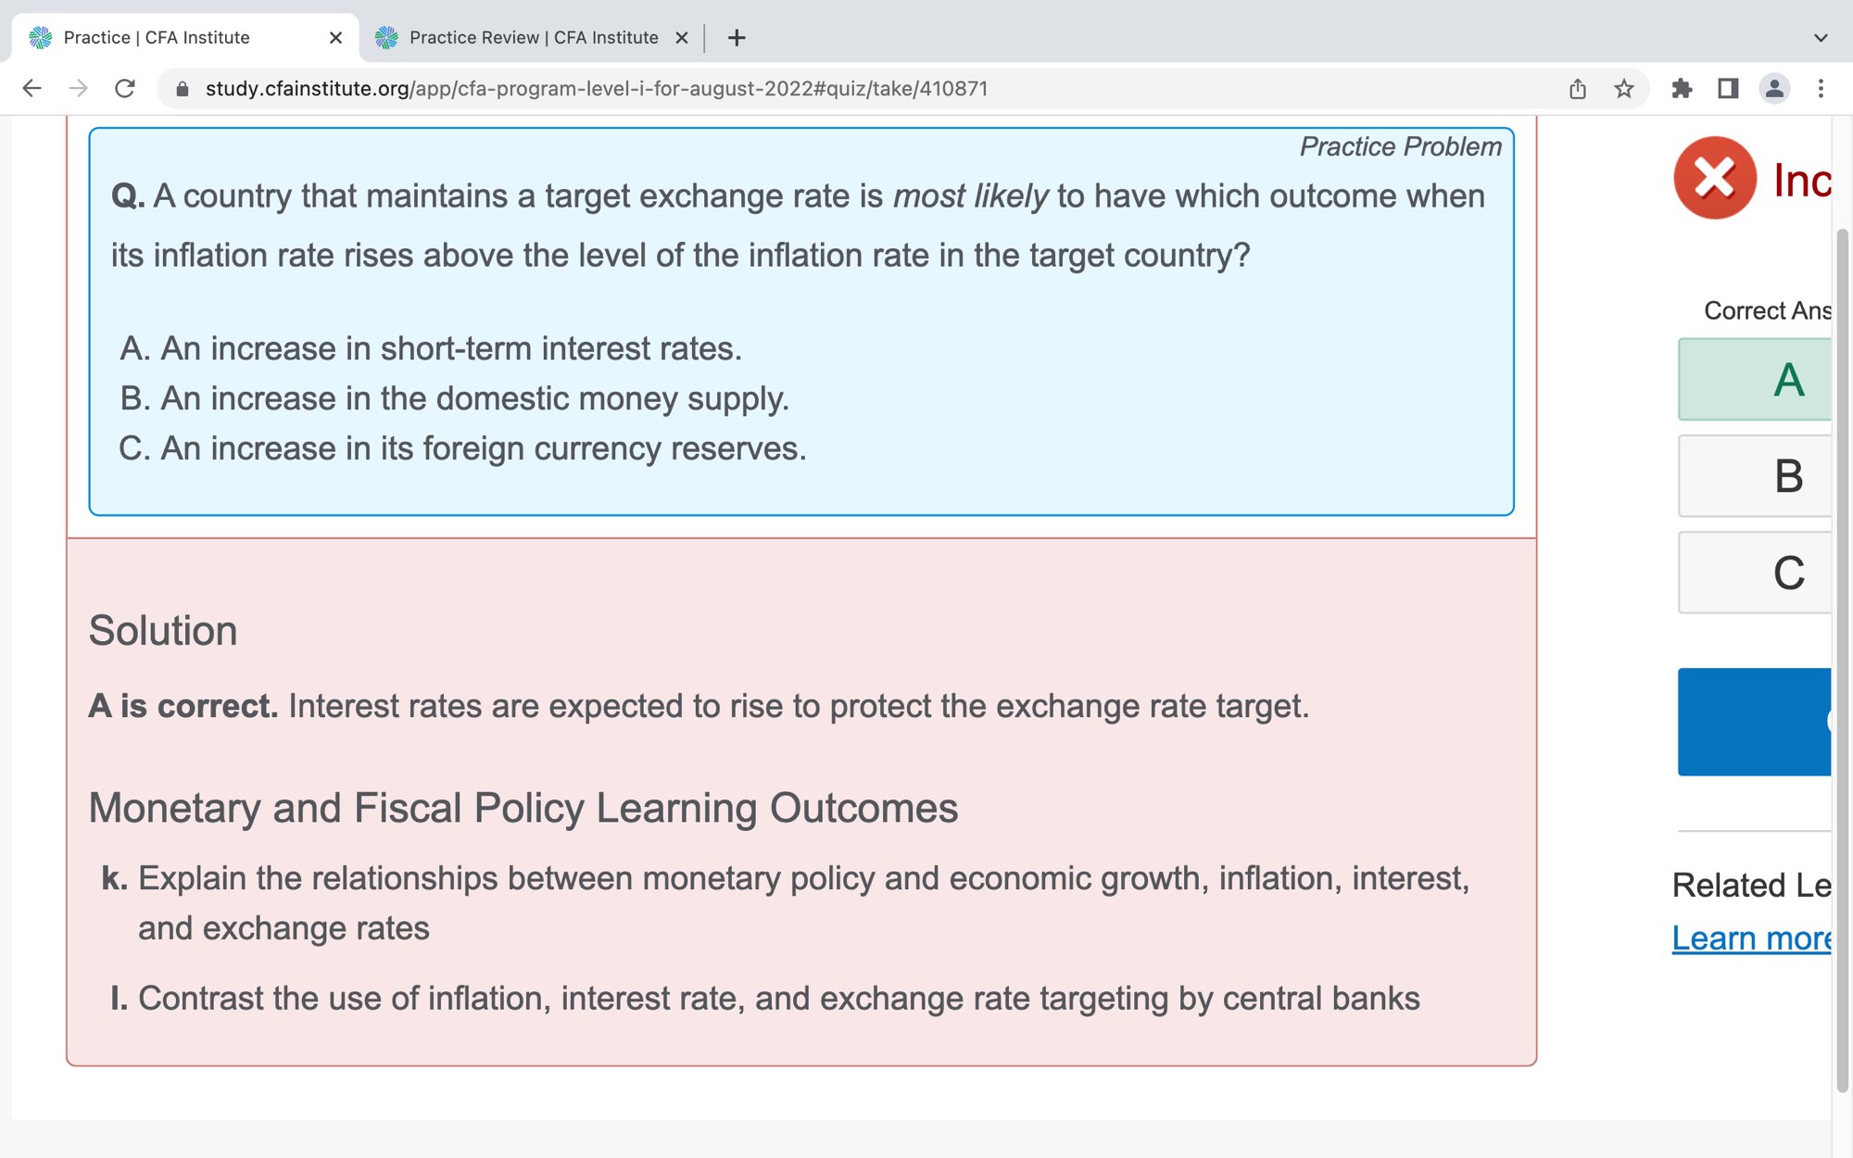The height and width of the screenshot is (1158, 1853).
Task: Select answer choice A
Action: click(1756, 380)
